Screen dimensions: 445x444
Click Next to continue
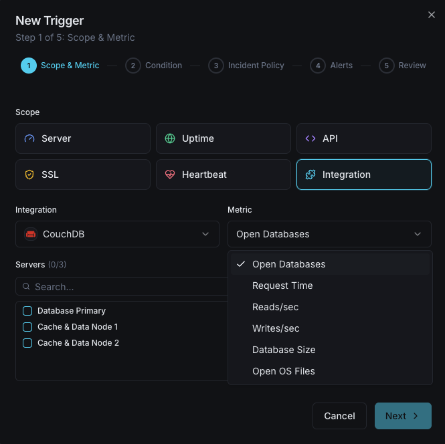[x=402, y=416]
